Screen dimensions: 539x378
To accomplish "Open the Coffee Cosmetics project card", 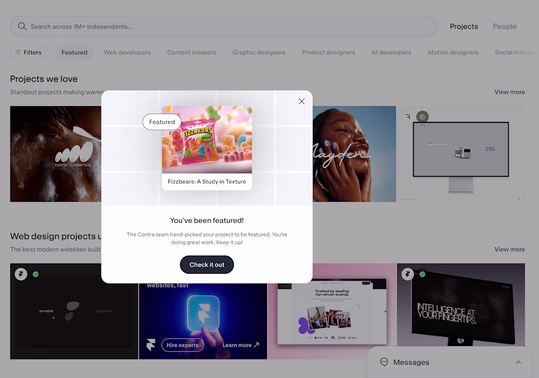I will (x=56, y=154).
